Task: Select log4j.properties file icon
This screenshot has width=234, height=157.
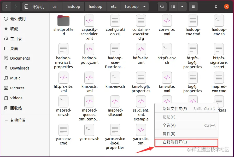Action: [x=193, y=78]
